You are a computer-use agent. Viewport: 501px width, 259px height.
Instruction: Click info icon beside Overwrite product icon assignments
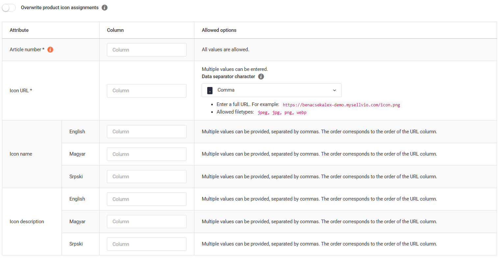coord(105,8)
